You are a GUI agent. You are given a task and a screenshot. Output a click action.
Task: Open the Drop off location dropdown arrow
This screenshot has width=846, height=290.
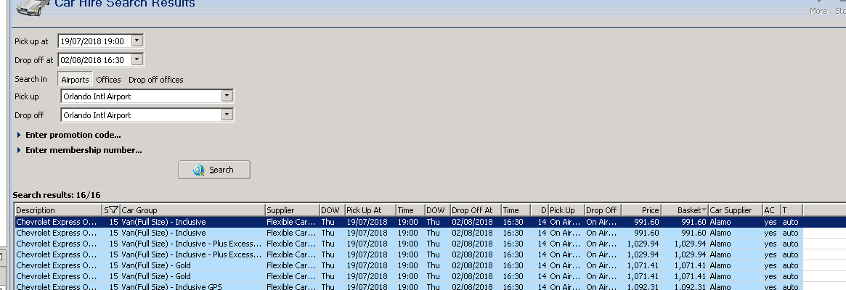coord(227,115)
